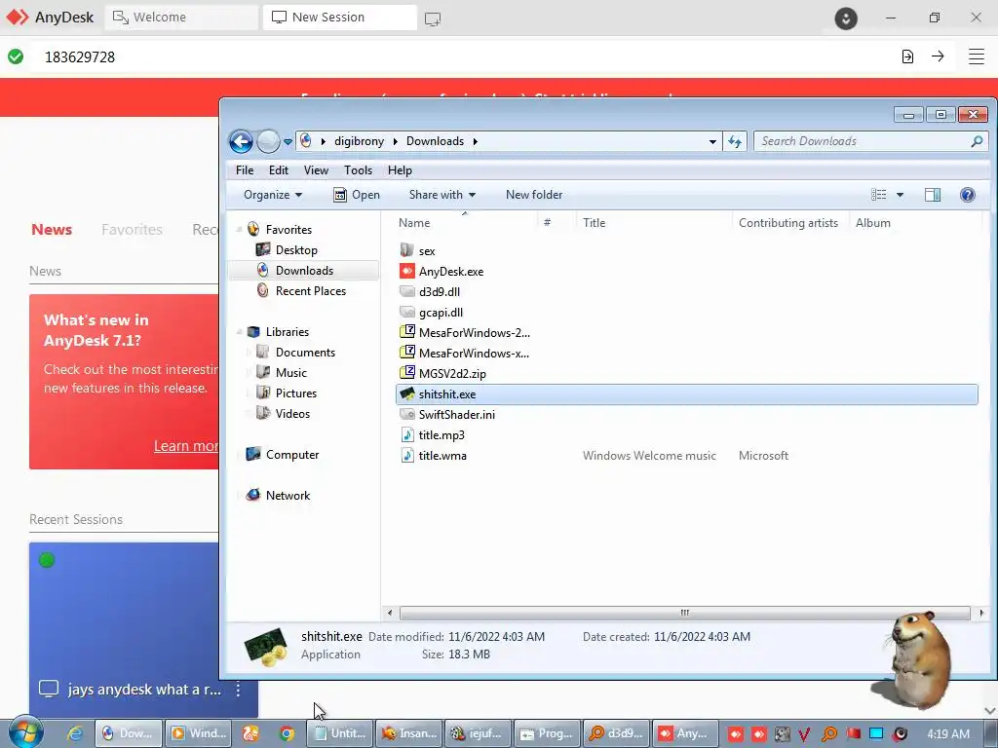Click the blue Explorer help icon

pos(968,195)
